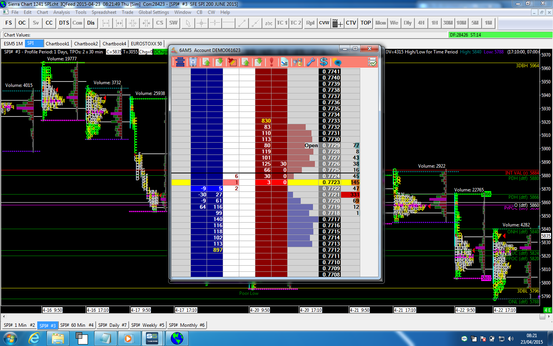
Task: Open the Global Settings menu
Action: point(154,12)
